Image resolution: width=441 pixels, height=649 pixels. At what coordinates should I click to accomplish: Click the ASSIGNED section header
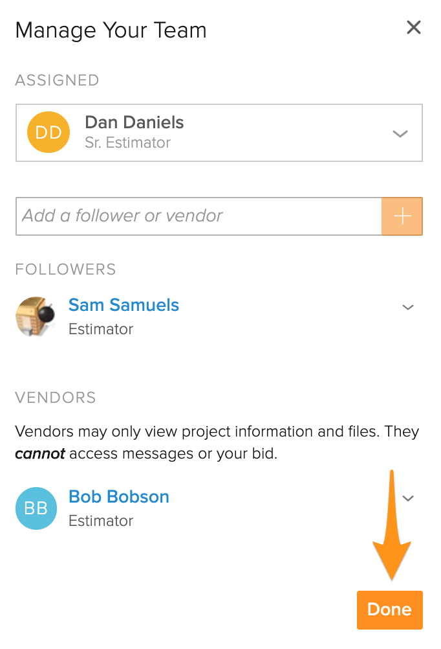[57, 80]
